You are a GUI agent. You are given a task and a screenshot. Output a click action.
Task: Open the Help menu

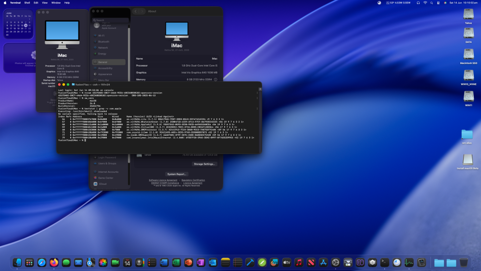pyautogui.click(x=67, y=3)
